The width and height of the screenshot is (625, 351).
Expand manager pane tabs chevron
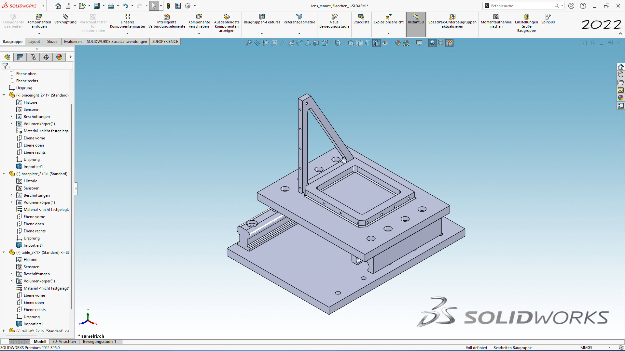pos(70,57)
